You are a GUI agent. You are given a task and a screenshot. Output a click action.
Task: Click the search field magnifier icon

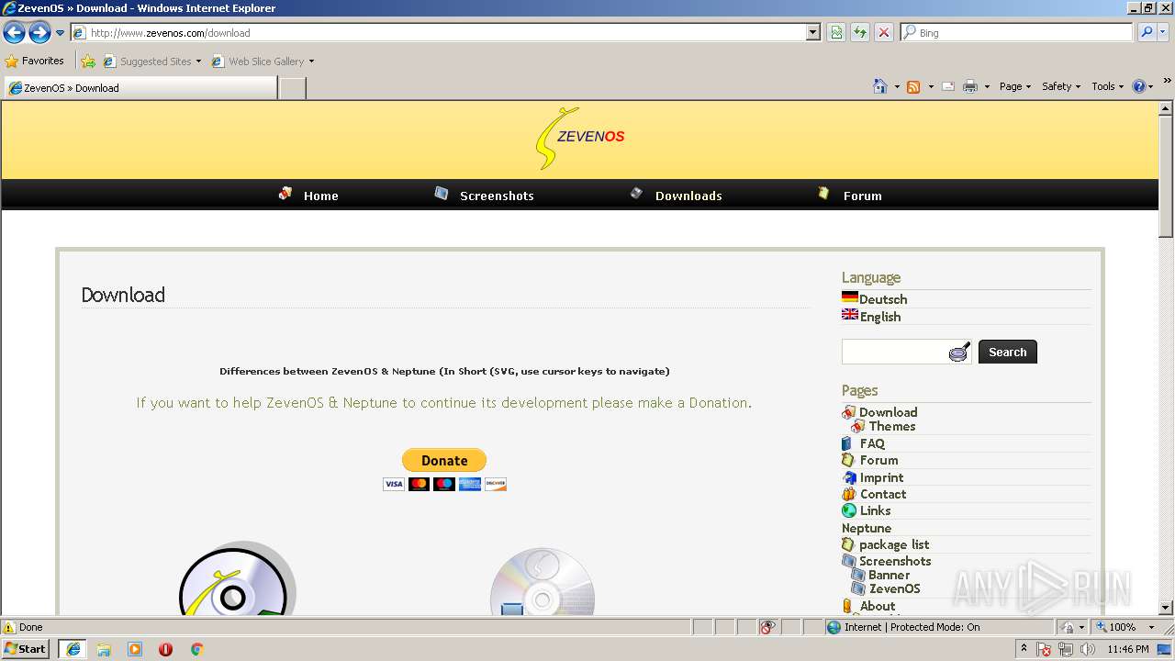(x=959, y=353)
